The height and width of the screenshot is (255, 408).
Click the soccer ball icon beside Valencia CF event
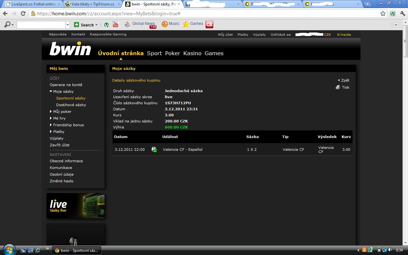(154, 149)
